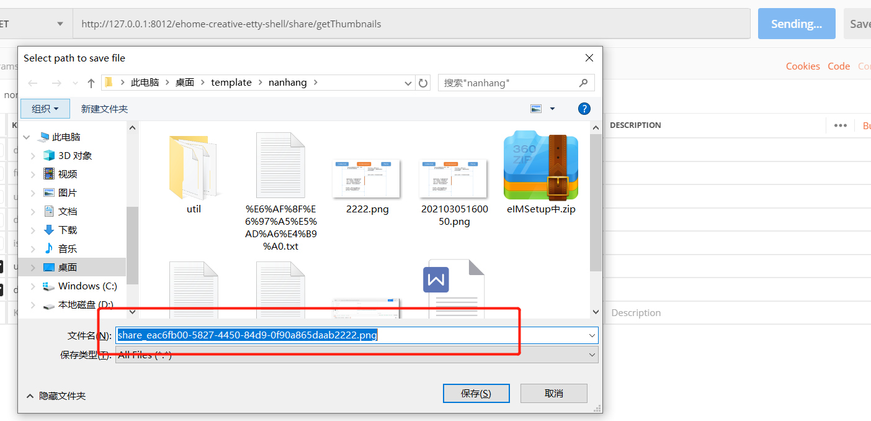The width and height of the screenshot is (871, 421).
Task: Open the 保存类型 All Files dropdown
Action: click(357, 355)
